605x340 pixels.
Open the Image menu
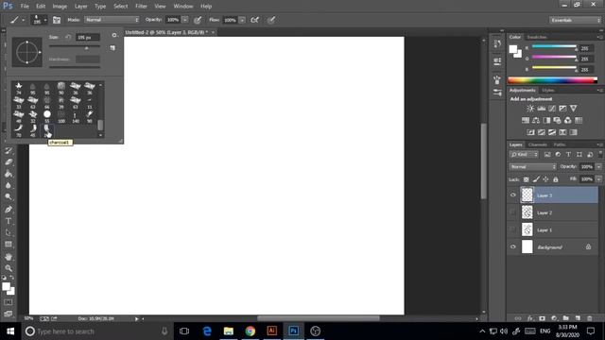(60, 7)
